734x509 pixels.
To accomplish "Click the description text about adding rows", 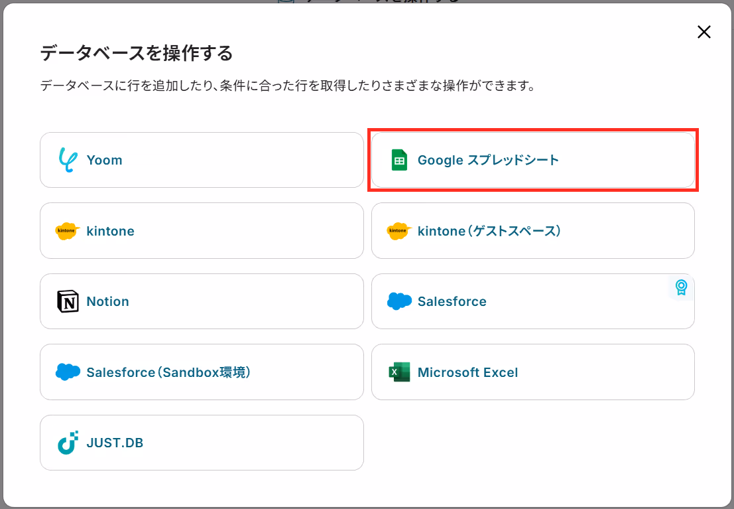I will pyautogui.click(x=288, y=86).
